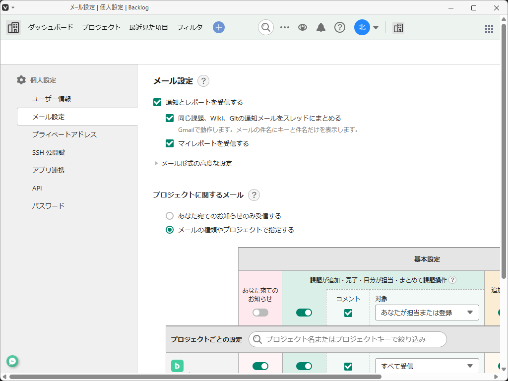Open the あなたが担当または登録 dropdown
The image size is (508, 381).
[427, 313]
